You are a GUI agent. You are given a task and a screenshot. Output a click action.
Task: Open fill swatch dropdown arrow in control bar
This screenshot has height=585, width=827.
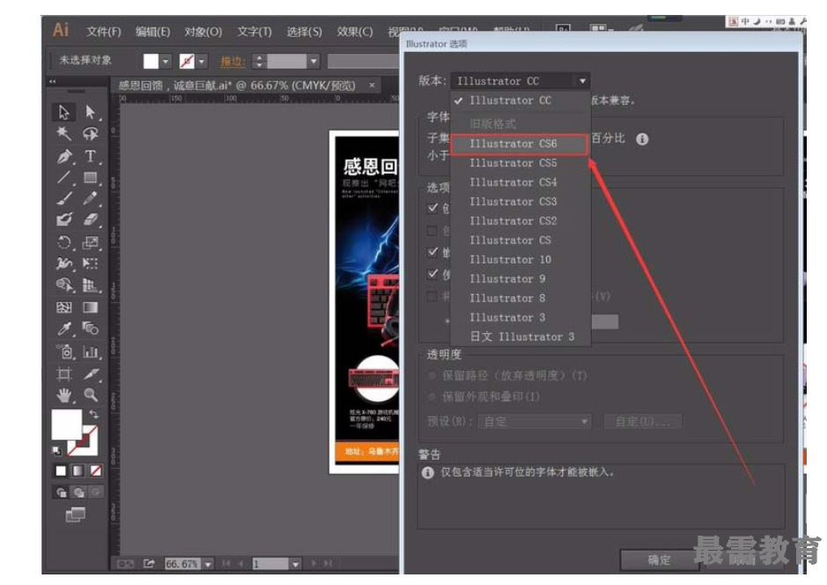[166, 61]
